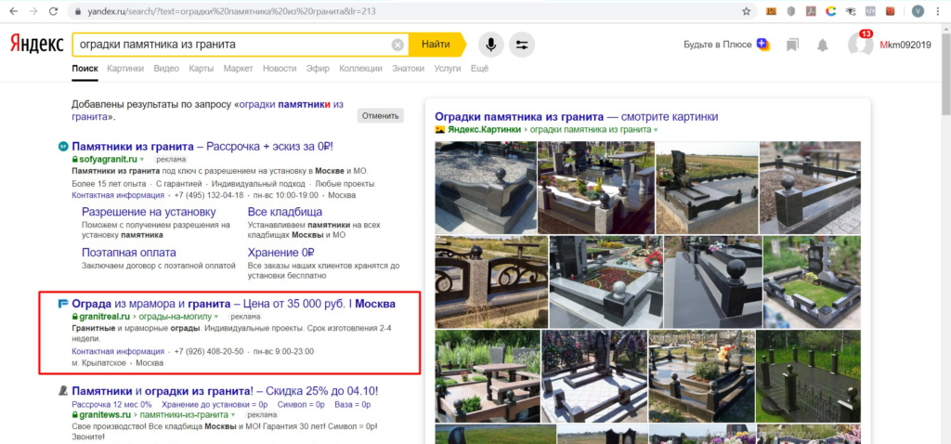
Task: Clear the search query with X icon
Action: point(397,45)
